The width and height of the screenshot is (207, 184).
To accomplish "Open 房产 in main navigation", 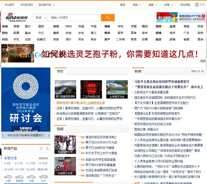I will point(107,39).
